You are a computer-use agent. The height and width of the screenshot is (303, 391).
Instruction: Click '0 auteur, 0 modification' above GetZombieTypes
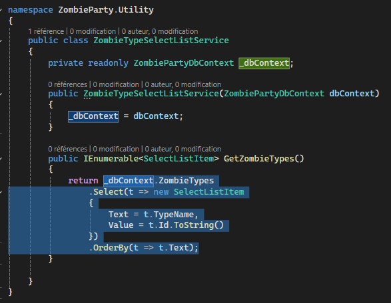coord(183,149)
